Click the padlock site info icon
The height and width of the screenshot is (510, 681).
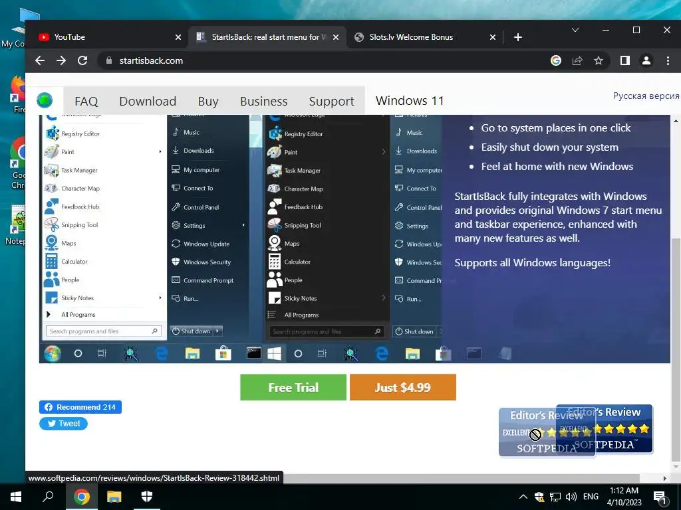pyautogui.click(x=109, y=60)
